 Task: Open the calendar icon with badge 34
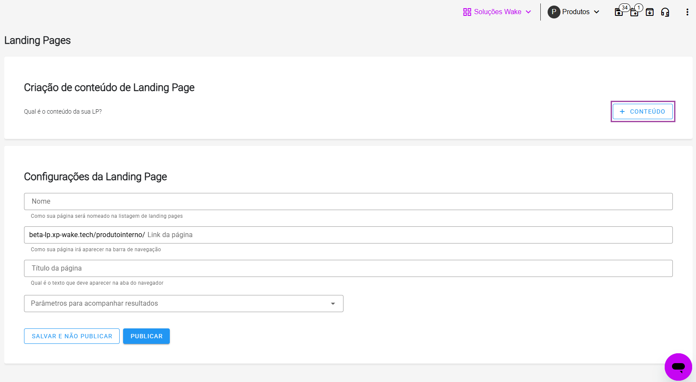point(619,12)
